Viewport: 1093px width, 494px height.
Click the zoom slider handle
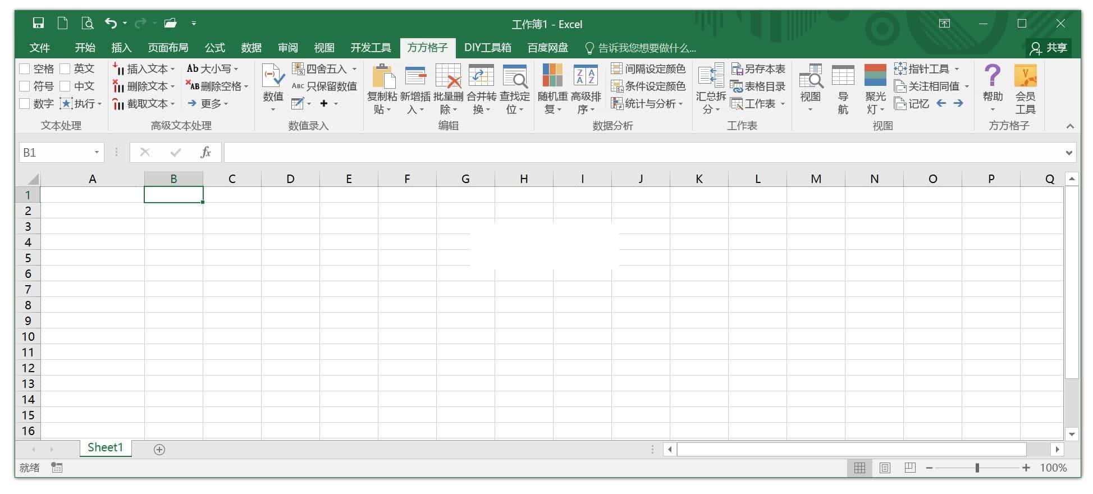[977, 468]
